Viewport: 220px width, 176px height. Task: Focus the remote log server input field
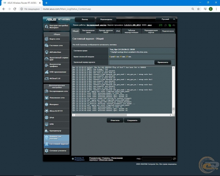pos(132,62)
